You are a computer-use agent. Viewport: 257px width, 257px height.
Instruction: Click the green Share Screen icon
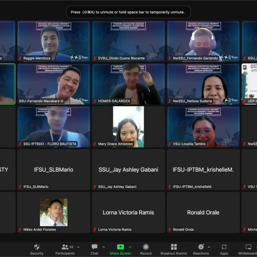[x=120, y=247]
